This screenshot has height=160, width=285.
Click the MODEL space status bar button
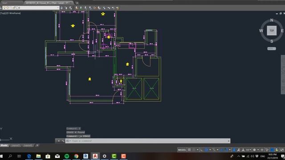(x=182, y=150)
